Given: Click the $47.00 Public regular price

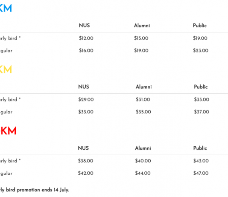Looking at the screenshot, I should click(201, 173).
